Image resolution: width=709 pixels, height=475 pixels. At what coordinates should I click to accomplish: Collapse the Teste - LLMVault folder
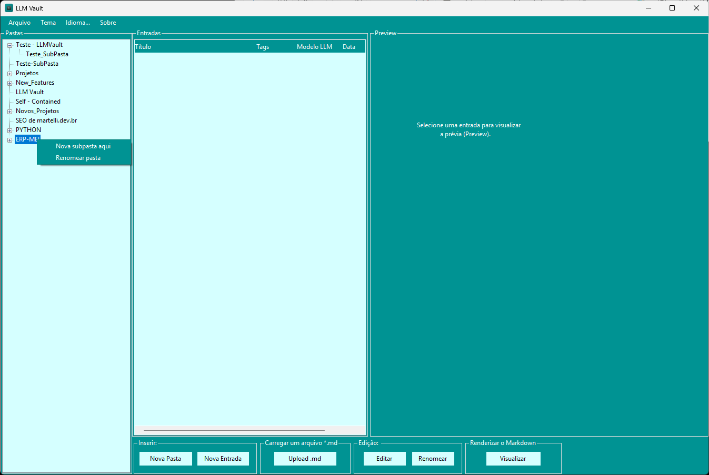pos(9,45)
